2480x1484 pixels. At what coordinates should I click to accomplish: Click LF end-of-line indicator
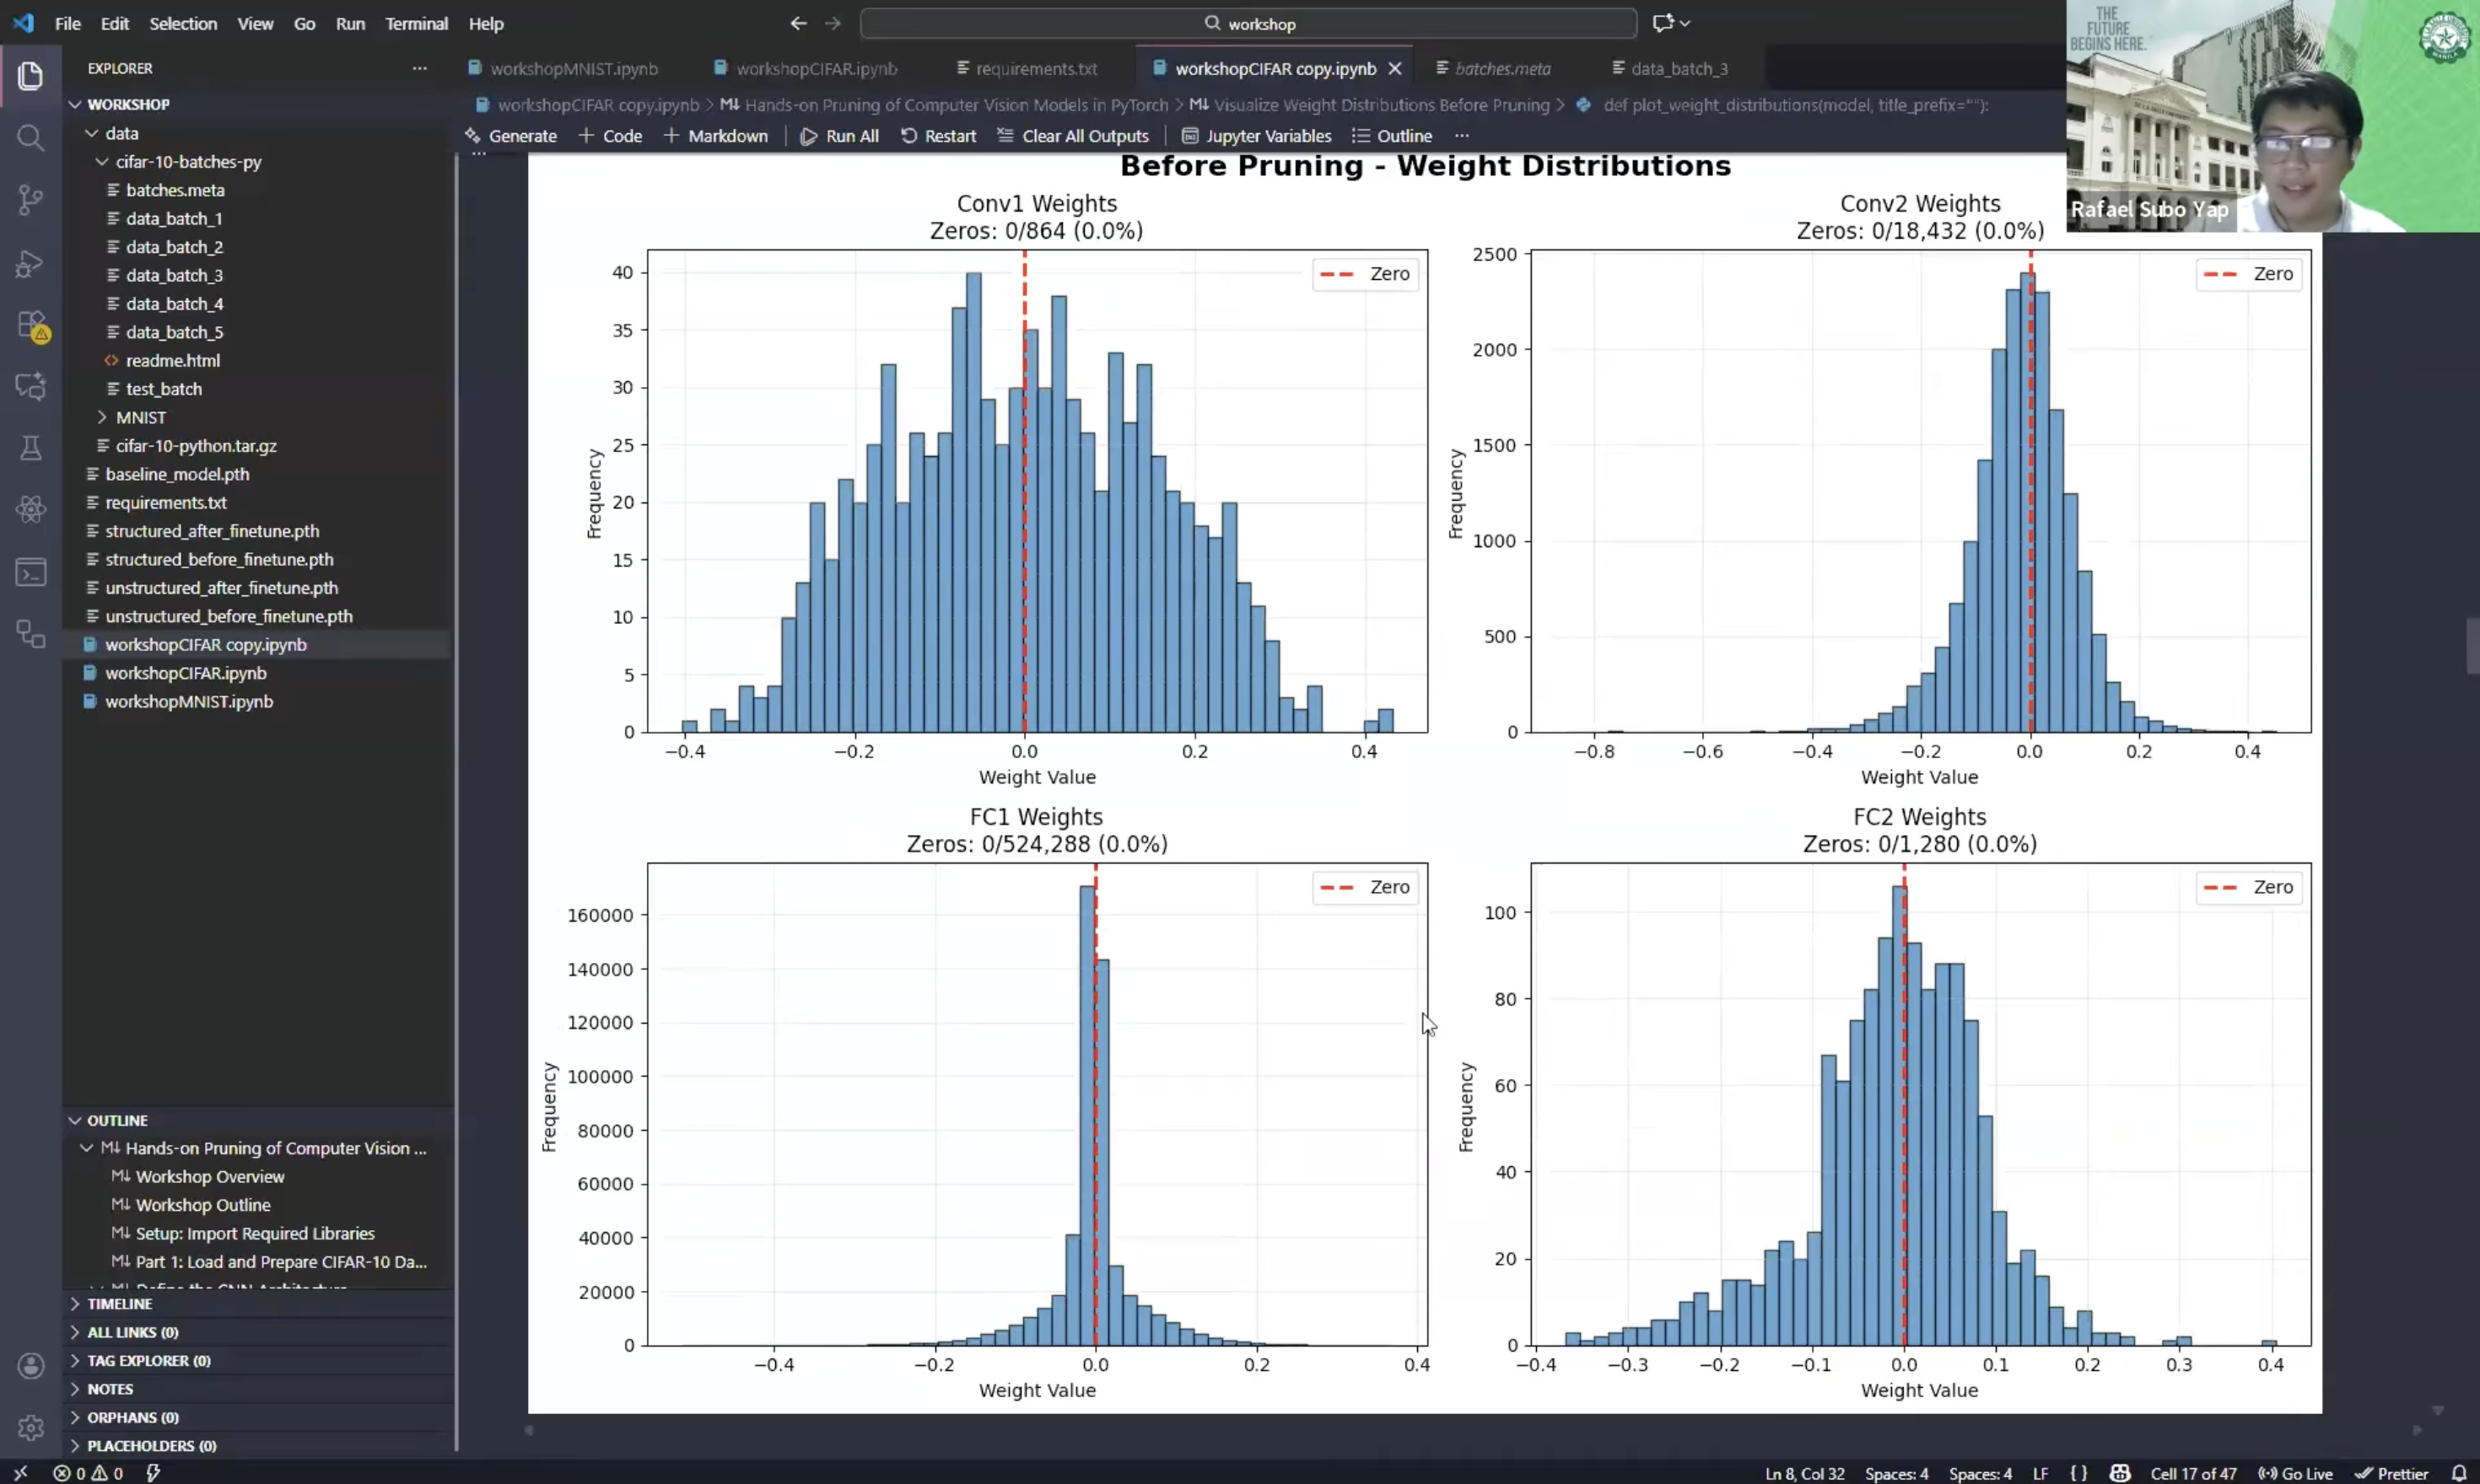click(2040, 1473)
